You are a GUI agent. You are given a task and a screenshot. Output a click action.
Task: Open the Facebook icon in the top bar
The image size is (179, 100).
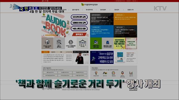click(x=45, y=1)
